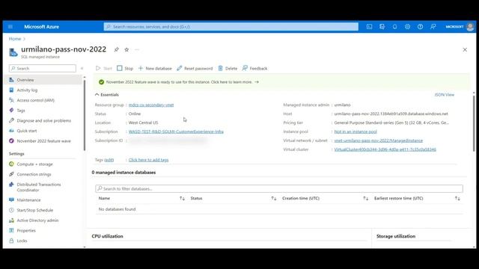This screenshot has width=479, height=269.
Task: Open Distributed Transactions Coordinator
Action: [x=39, y=187]
